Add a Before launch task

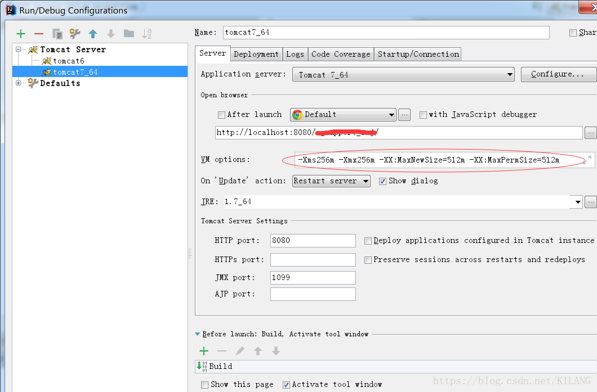[x=204, y=351]
